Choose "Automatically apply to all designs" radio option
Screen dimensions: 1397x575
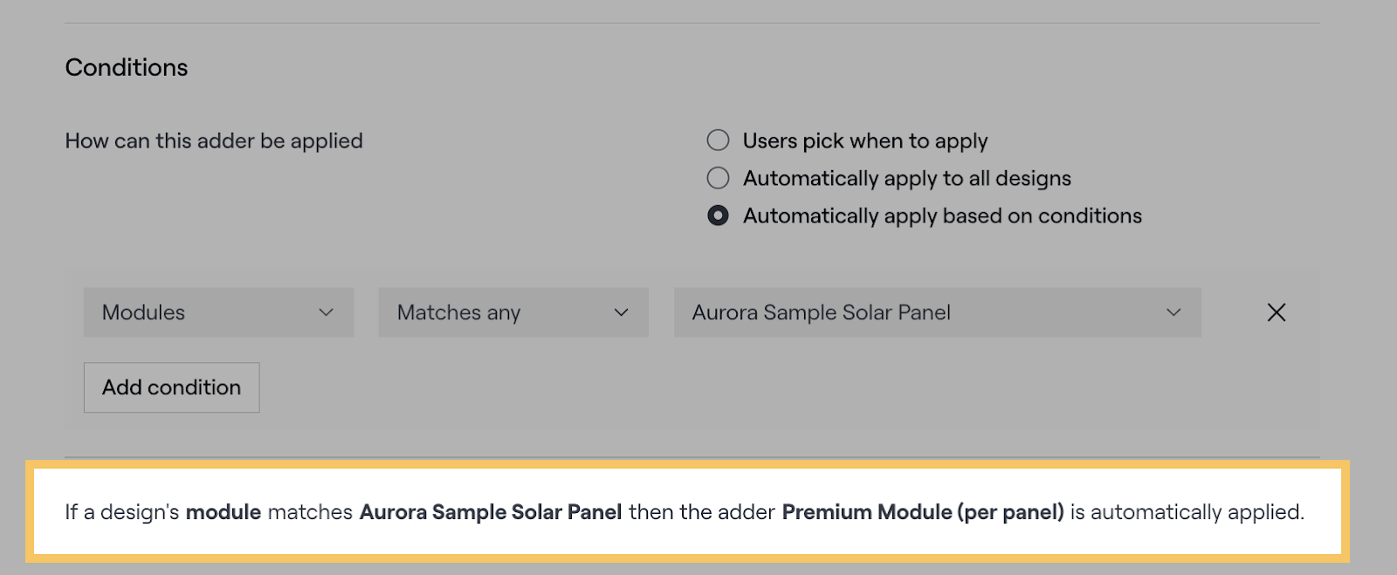coord(718,178)
